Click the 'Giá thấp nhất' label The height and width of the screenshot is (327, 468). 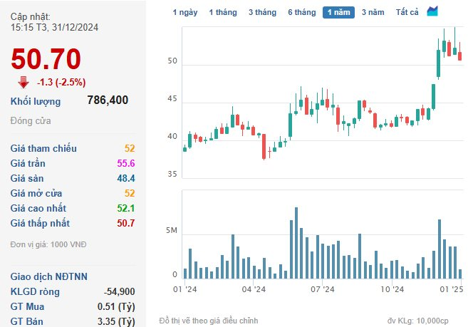(40, 223)
